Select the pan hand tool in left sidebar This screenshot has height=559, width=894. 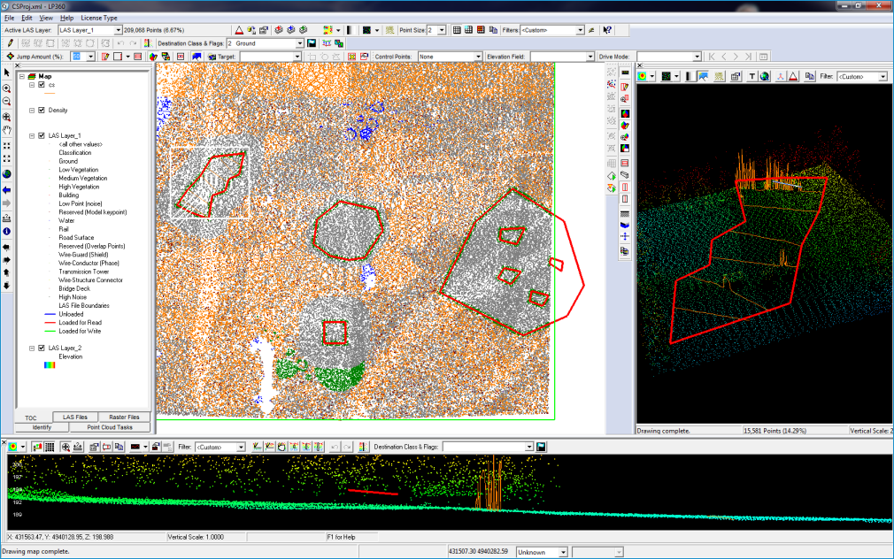coord(7,130)
